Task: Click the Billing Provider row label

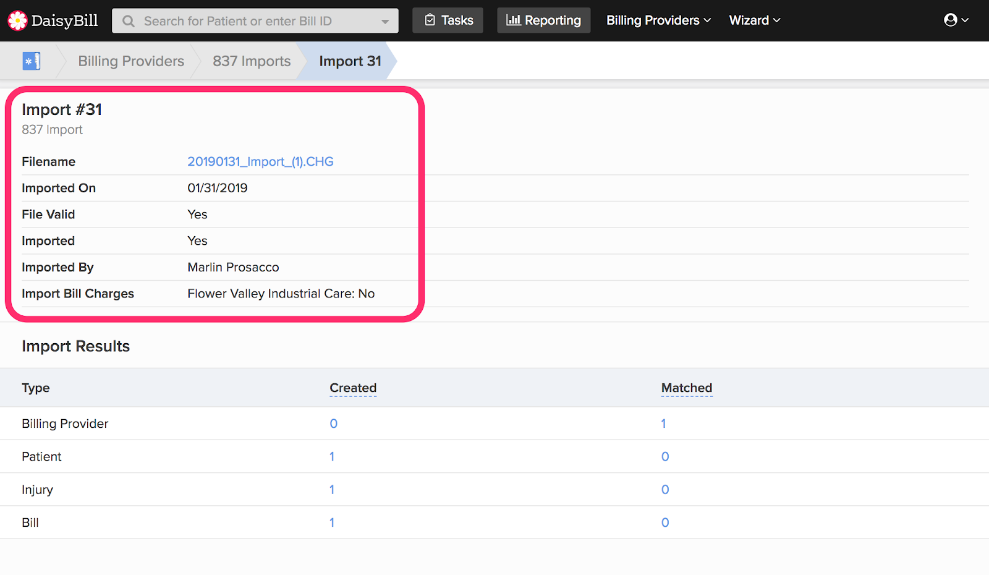Action: pyautogui.click(x=65, y=424)
